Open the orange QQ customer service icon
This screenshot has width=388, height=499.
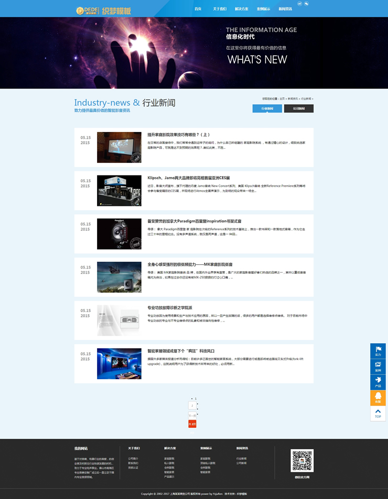coord(378,398)
